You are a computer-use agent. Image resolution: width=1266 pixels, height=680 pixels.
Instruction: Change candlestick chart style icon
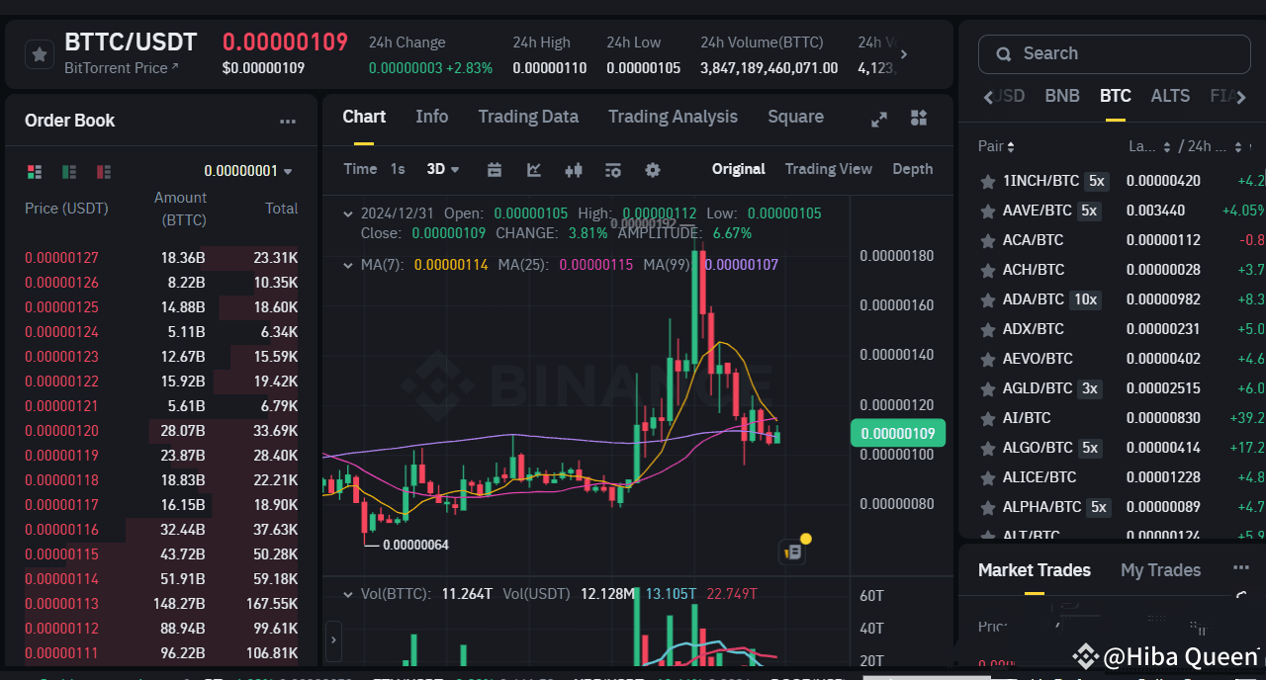[x=574, y=170]
